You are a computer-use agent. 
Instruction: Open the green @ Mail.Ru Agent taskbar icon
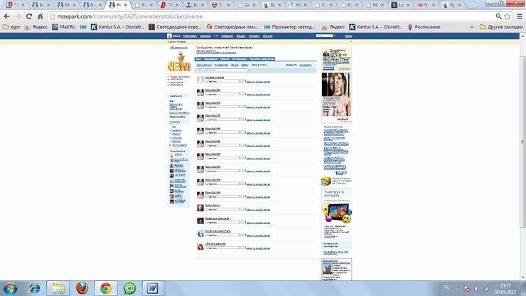[128, 287]
